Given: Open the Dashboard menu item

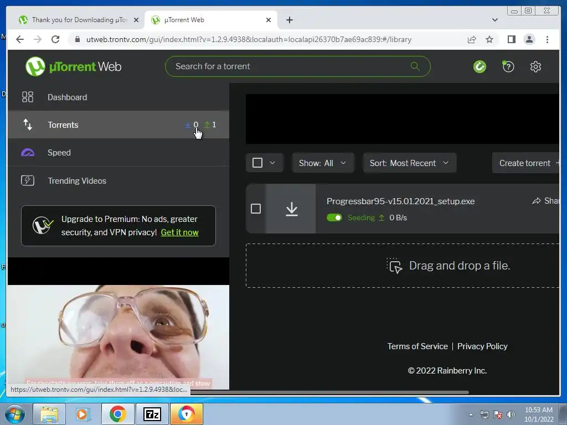Looking at the screenshot, I should pos(118,97).
